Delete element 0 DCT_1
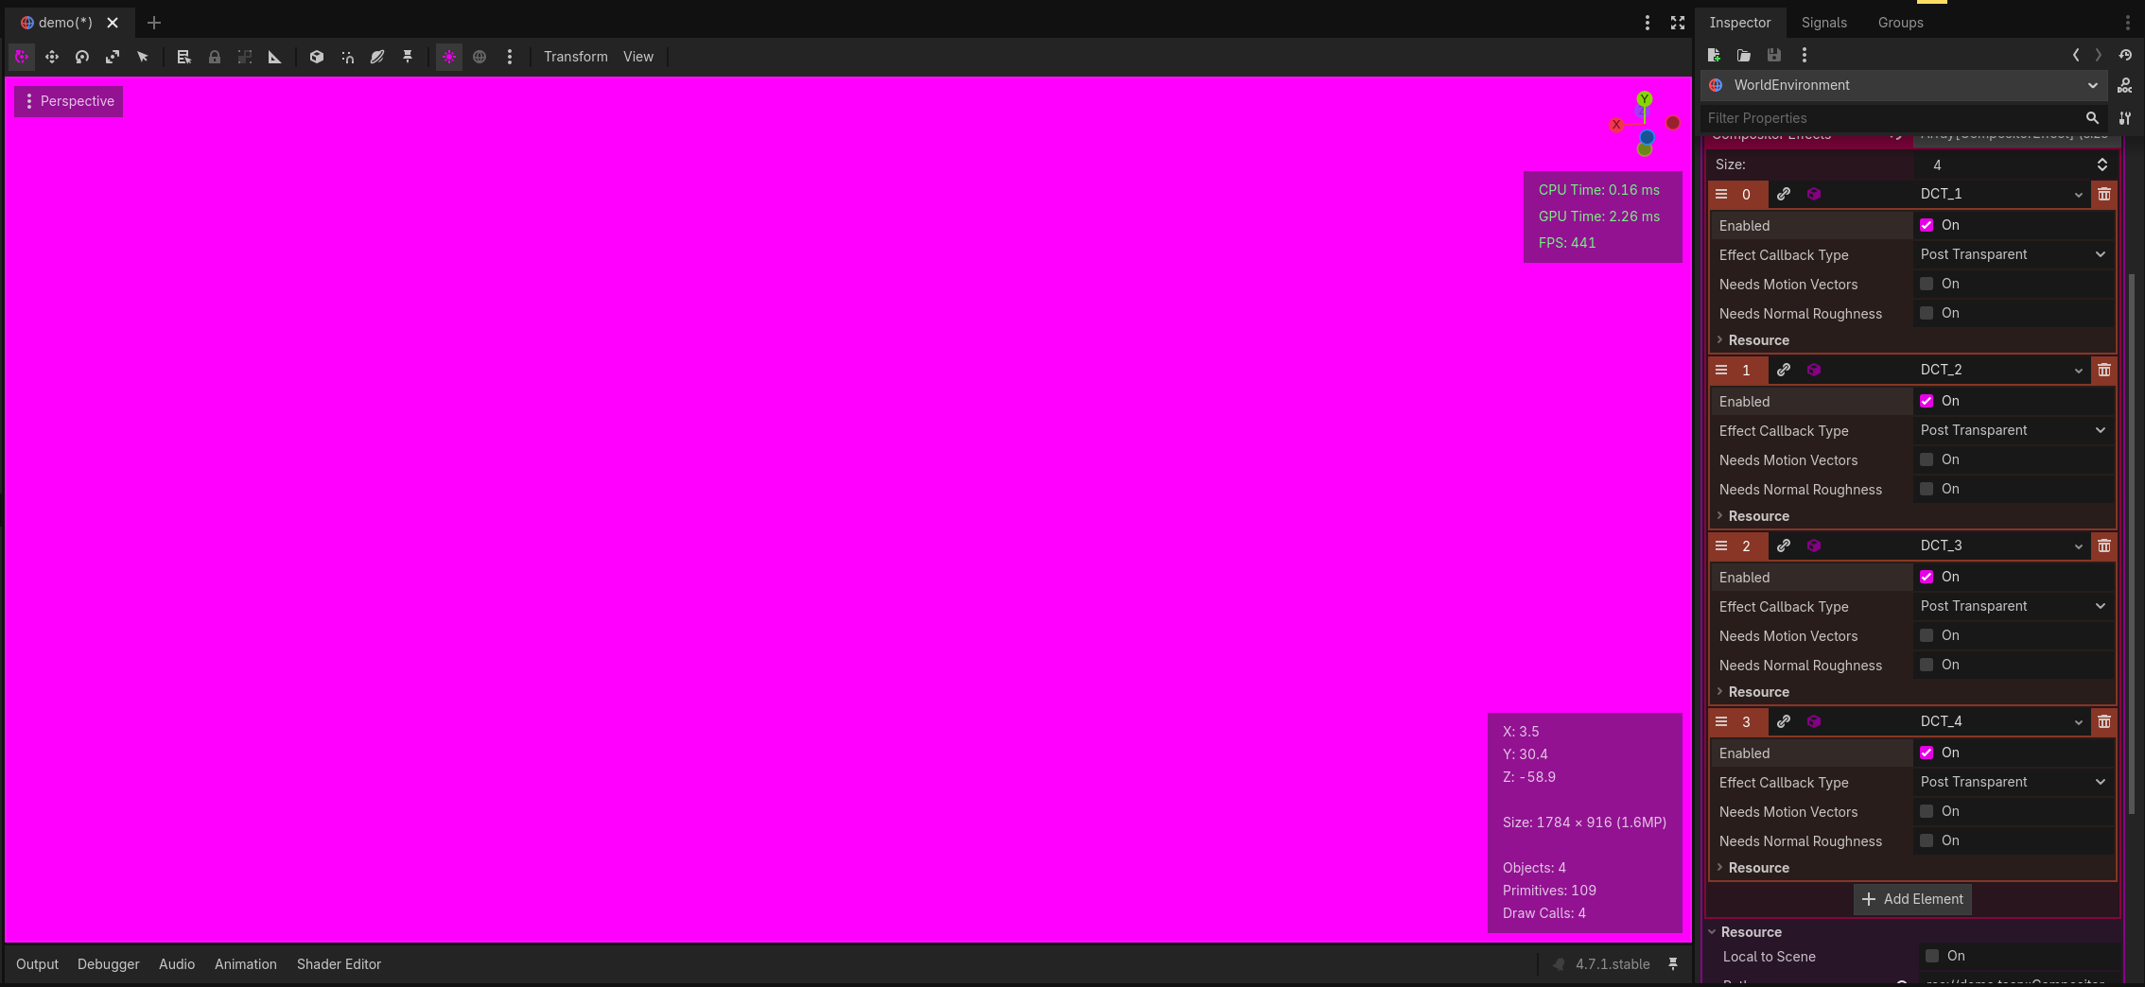Viewport: 2145px width, 987px height. tap(2104, 194)
